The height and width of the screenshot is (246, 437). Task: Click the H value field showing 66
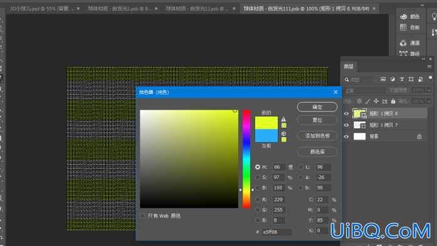pos(279,167)
